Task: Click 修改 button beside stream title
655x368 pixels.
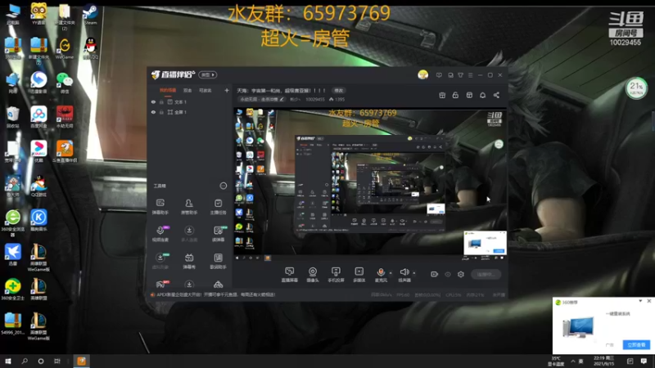Action: (x=338, y=91)
